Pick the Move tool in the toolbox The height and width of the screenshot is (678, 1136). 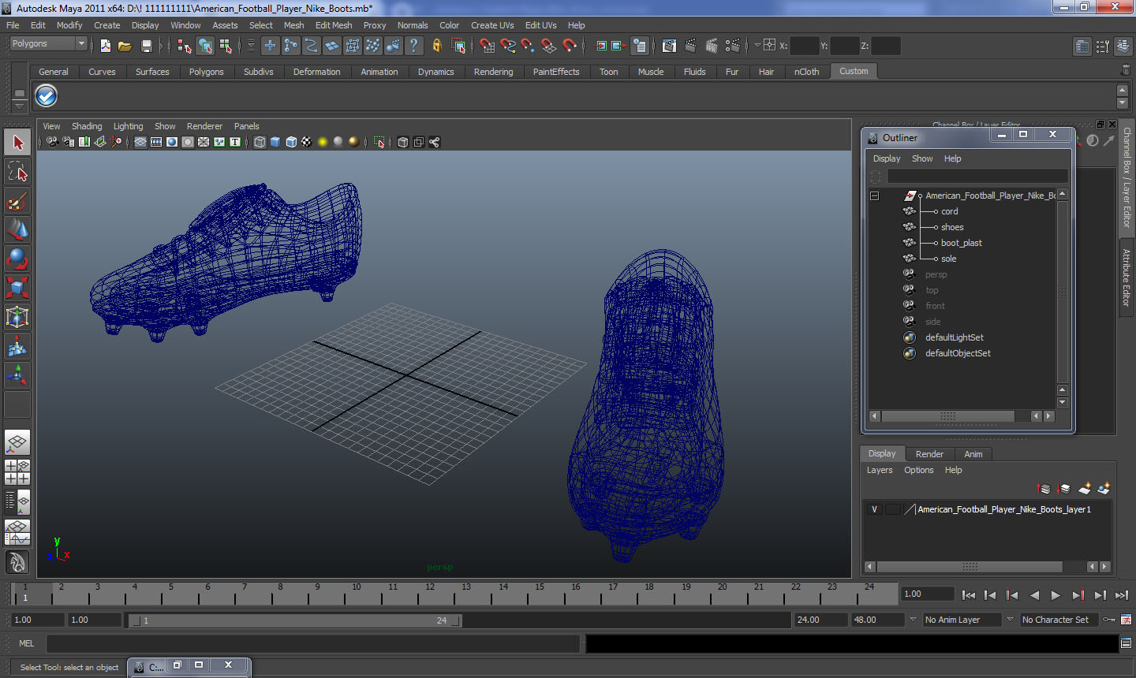point(17,229)
